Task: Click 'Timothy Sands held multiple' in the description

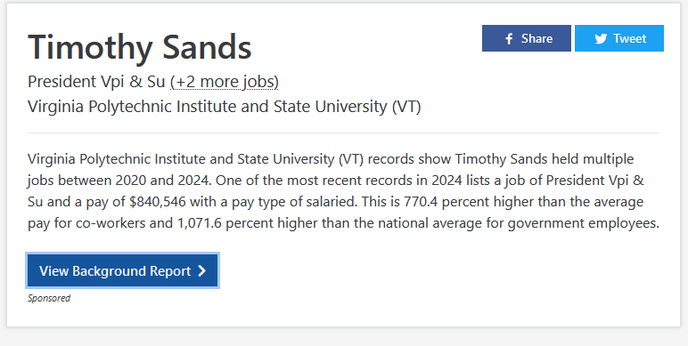Action: tap(545, 159)
